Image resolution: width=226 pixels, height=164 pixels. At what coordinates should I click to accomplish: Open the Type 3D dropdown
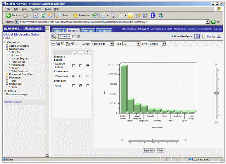(x=131, y=44)
